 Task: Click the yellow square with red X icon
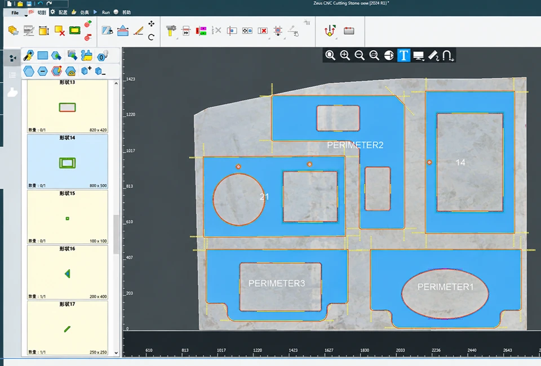pos(60,30)
